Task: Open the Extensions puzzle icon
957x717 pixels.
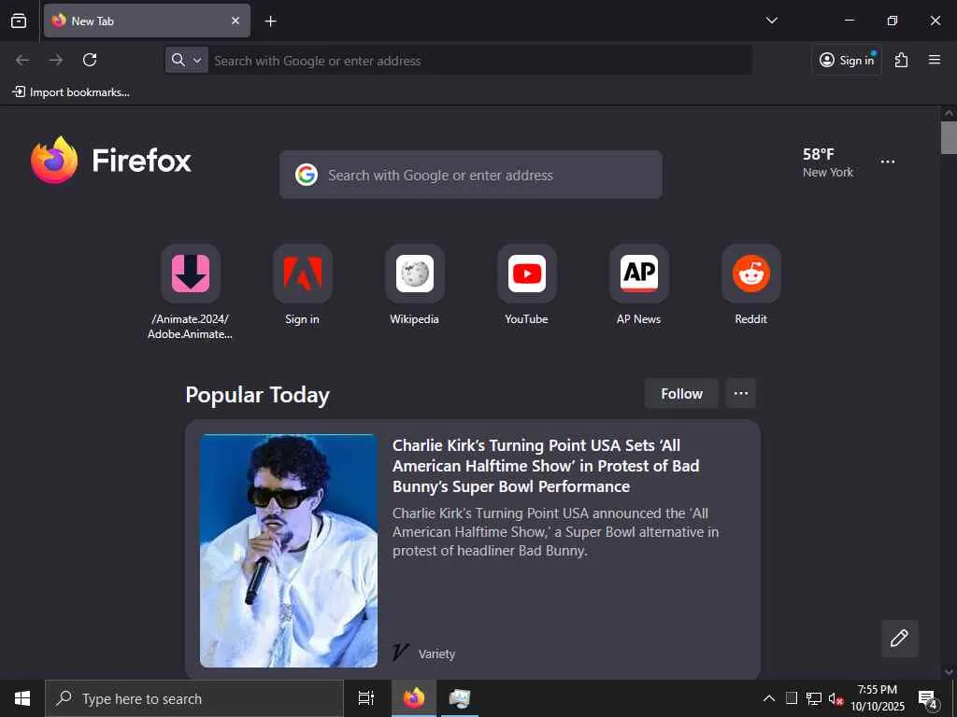Action: click(901, 60)
